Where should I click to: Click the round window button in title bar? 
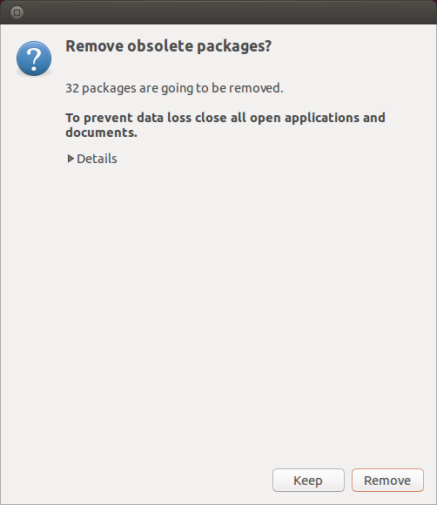point(17,12)
